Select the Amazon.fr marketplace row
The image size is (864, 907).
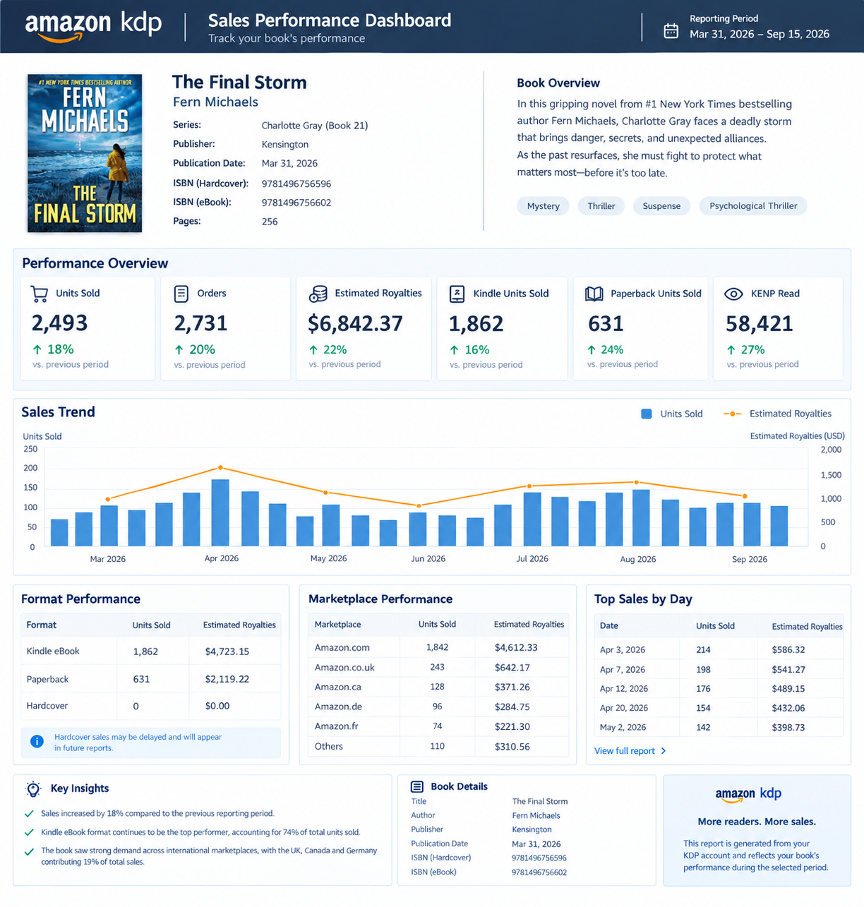coord(438,726)
